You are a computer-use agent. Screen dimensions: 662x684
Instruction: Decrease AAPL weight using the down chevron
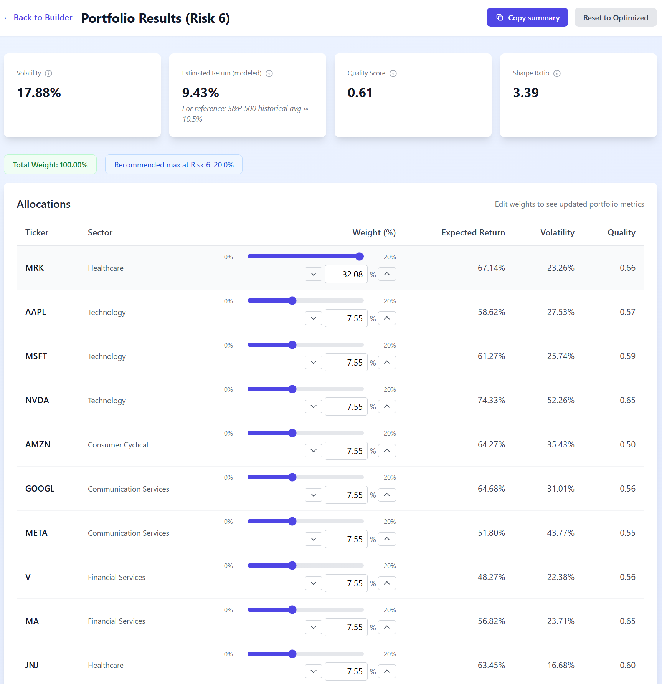pyautogui.click(x=313, y=318)
